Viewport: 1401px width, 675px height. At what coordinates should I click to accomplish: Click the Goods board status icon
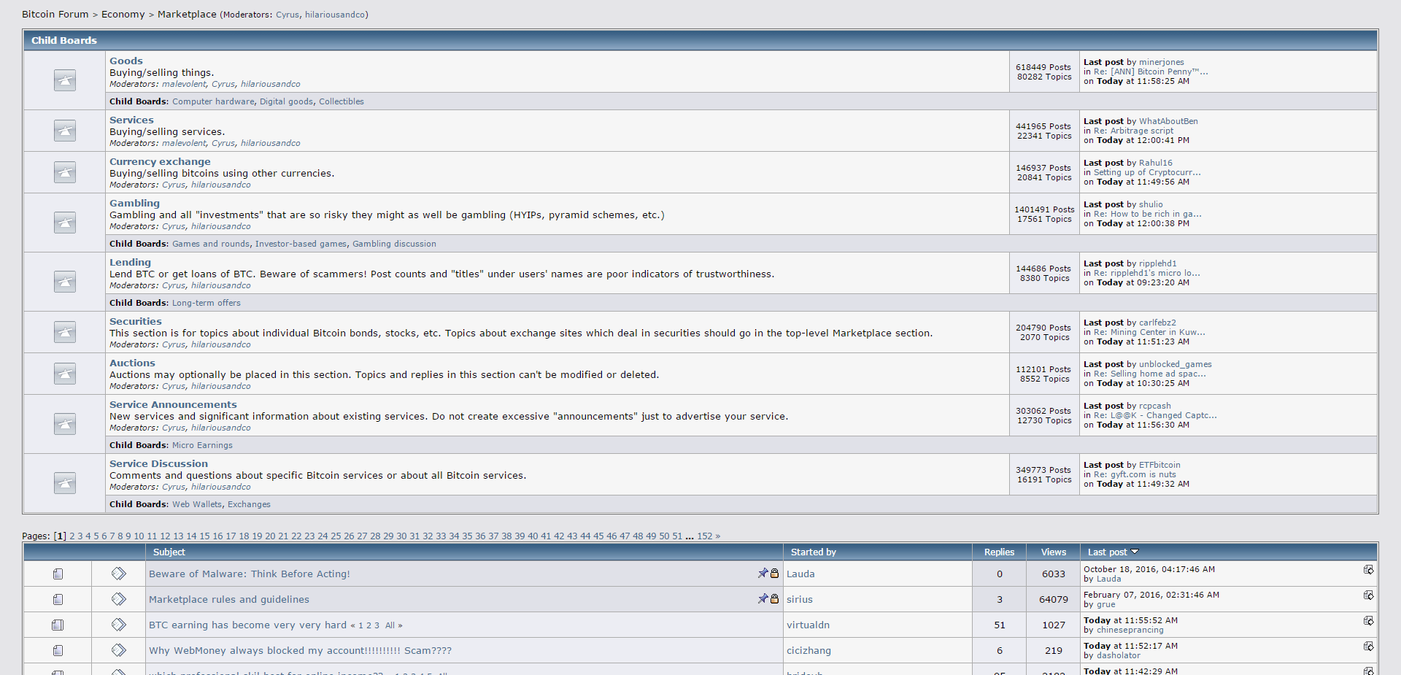click(x=65, y=80)
